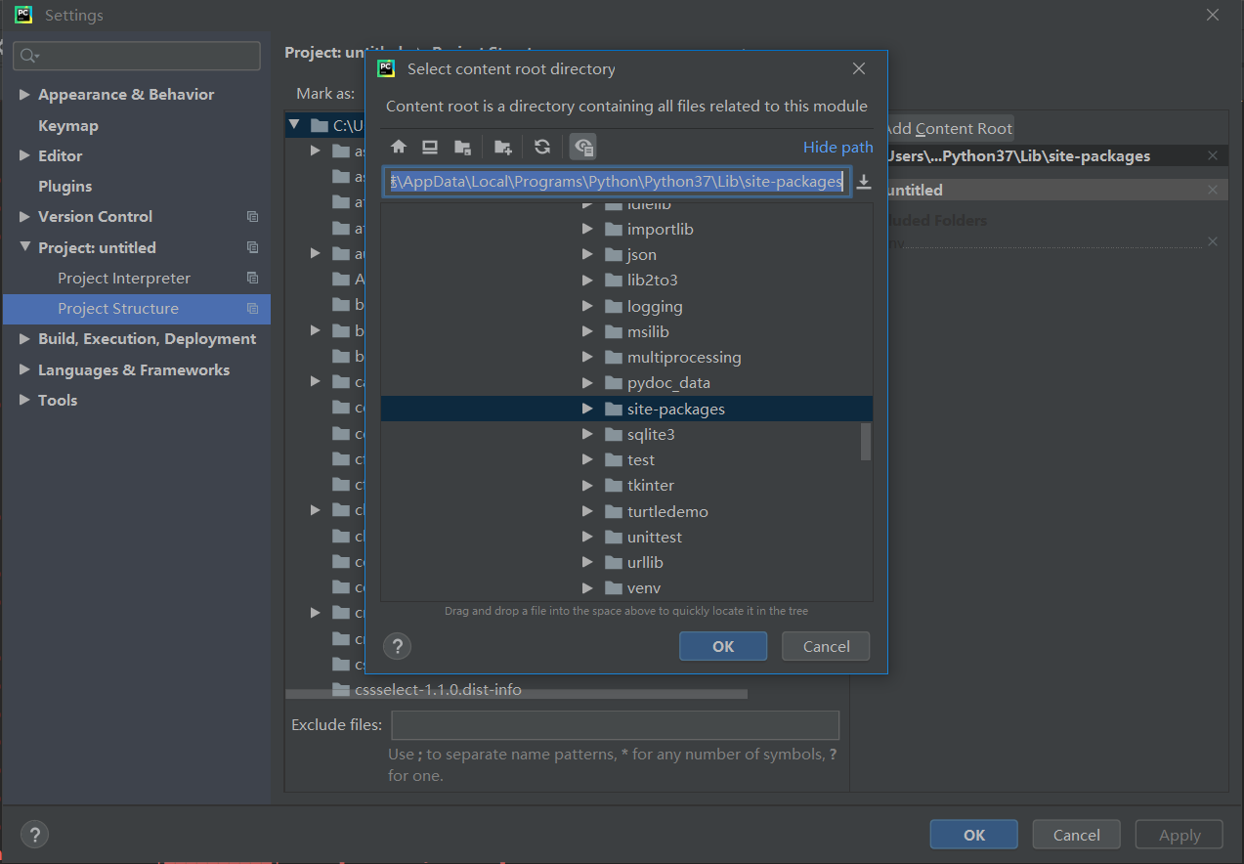
Task: Open the Keymap settings page
Action: pyautogui.click(x=68, y=125)
